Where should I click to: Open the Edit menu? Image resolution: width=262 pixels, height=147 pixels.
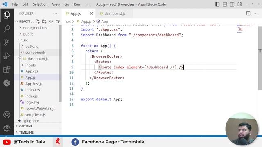25,4
